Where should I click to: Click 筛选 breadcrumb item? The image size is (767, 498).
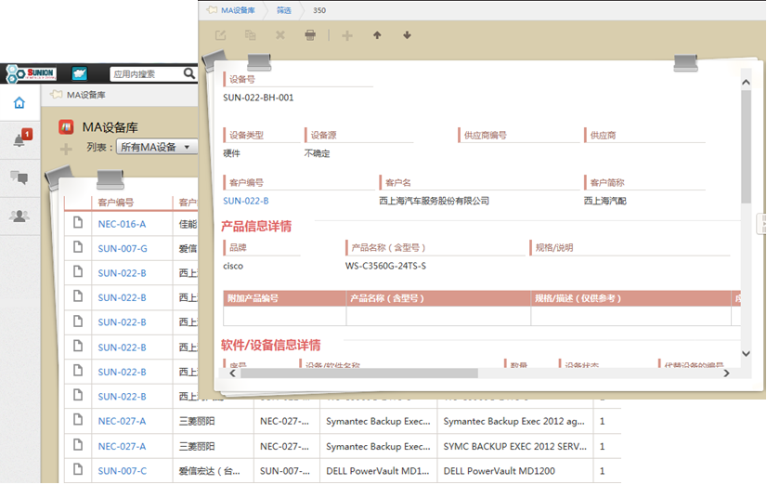point(284,10)
